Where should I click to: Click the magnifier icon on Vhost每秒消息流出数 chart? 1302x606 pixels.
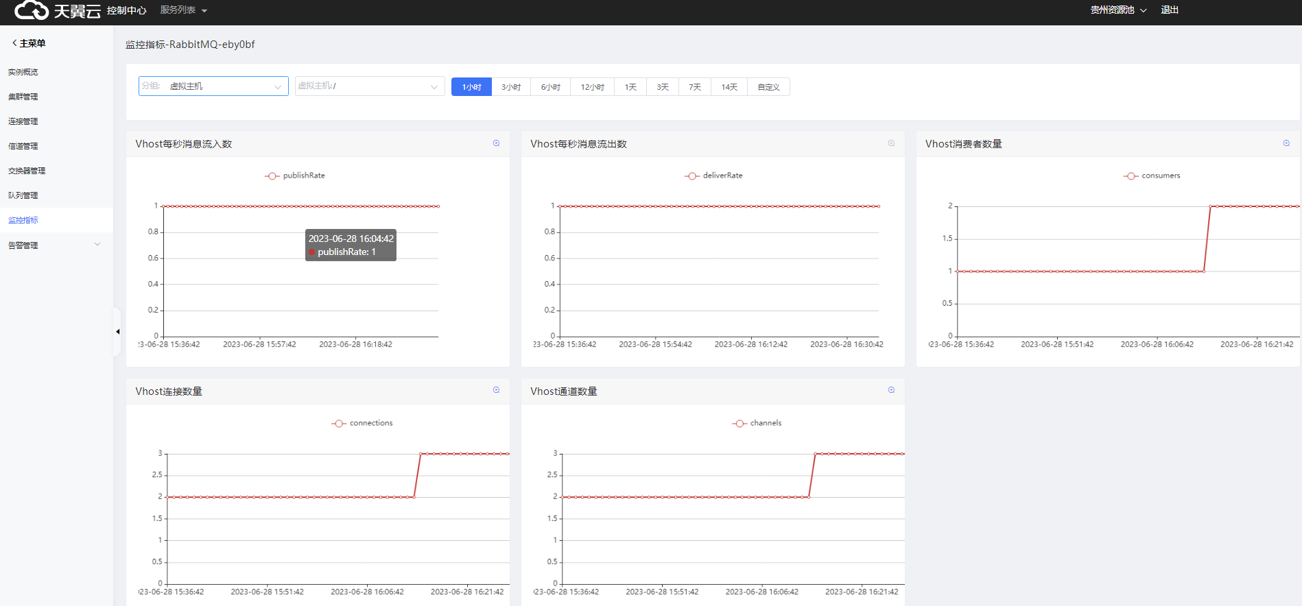pyautogui.click(x=891, y=143)
